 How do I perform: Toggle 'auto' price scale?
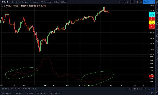(152, 89)
